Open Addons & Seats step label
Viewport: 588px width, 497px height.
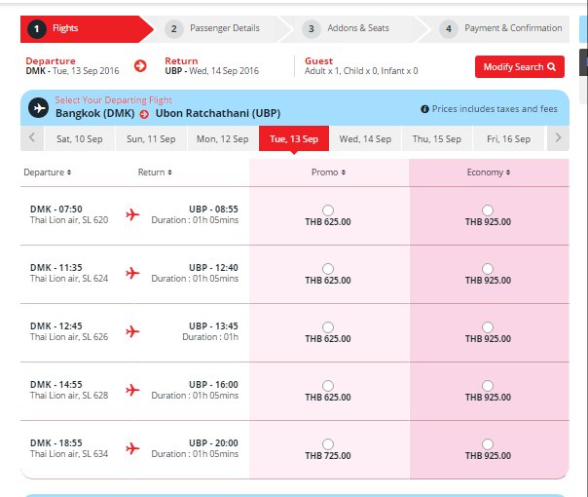coord(358,28)
